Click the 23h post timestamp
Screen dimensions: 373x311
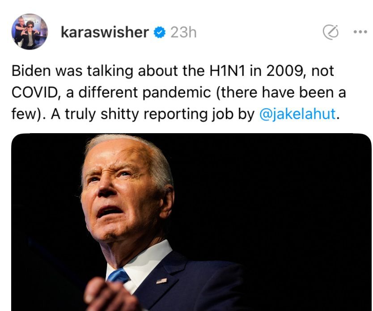[x=183, y=32]
